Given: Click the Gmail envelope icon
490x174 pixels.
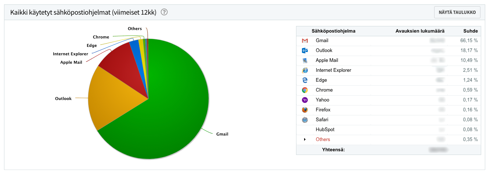Looking at the screenshot, I should coord(305,41).
